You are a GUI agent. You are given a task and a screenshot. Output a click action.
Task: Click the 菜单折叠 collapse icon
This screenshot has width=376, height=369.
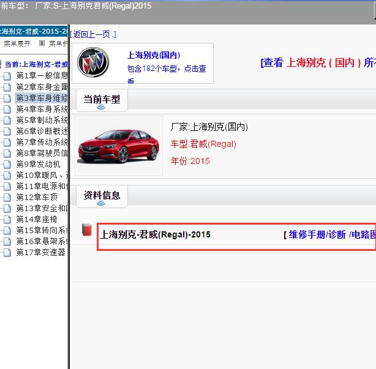coord(42,43)
